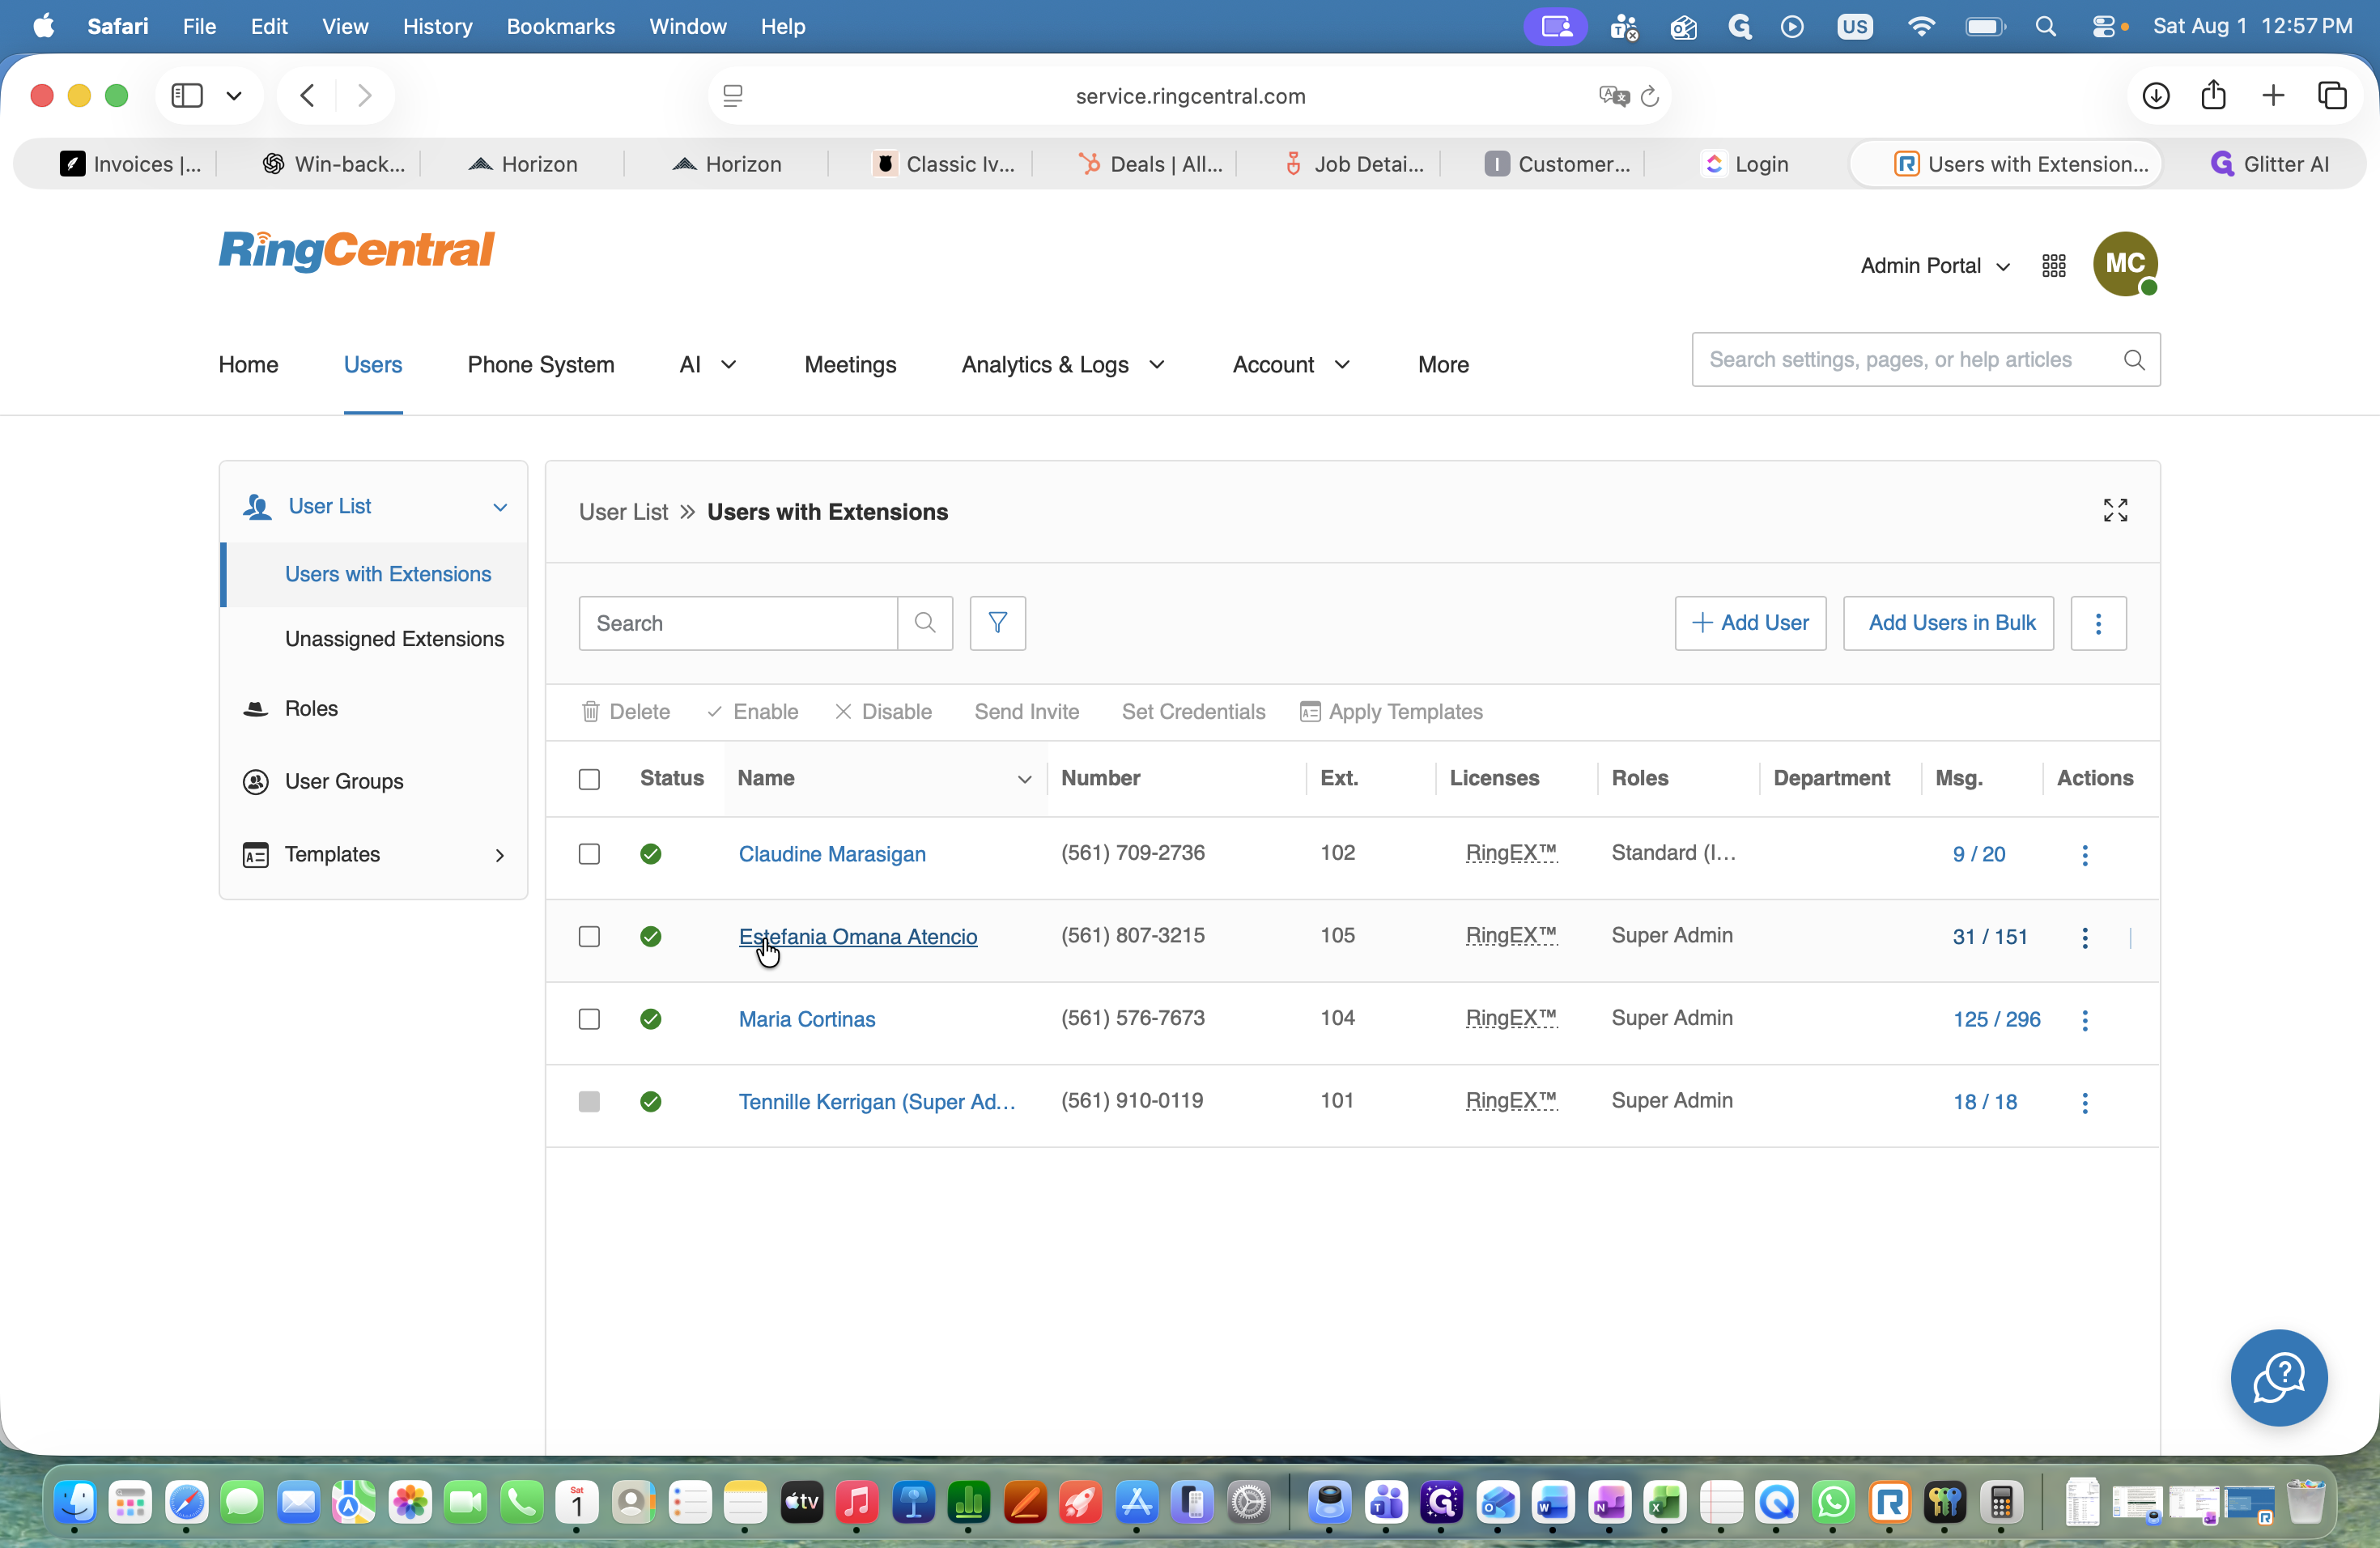Open the Account navigation dropdown
The width and height of the screenshot is (2380, 1548).
(1290, 365)
